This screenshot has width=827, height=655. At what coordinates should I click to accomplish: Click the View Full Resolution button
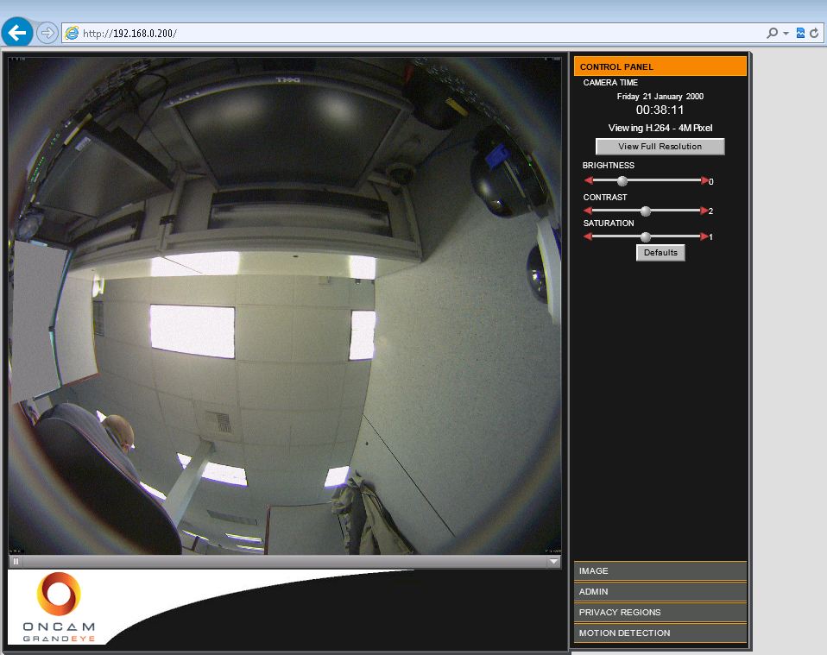pyautogui.click(x=660, y=146)
